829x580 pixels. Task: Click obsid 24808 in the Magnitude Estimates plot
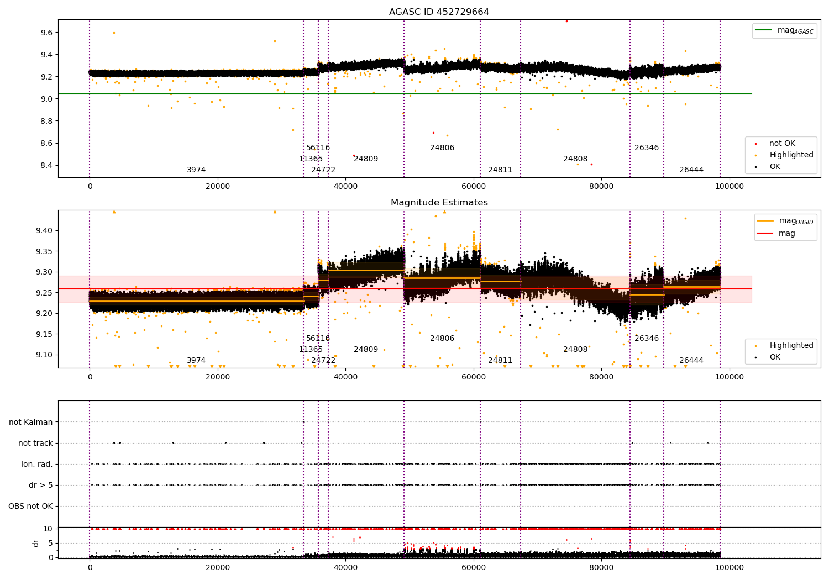(575, 350)
